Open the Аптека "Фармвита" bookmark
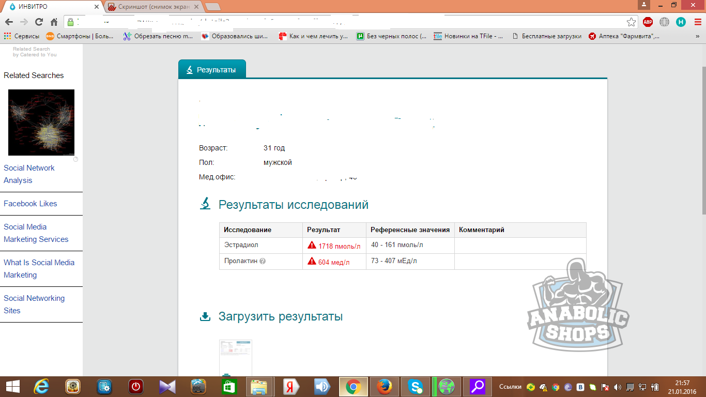 [x=624, y=36]
